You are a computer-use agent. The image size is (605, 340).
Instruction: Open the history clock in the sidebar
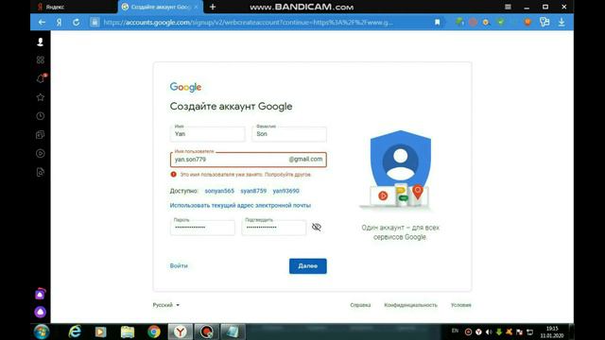[x=40, y=116]
